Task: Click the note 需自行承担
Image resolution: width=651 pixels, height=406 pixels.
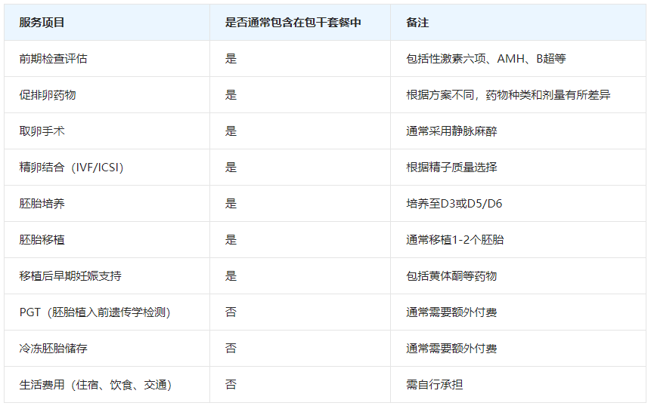Action: coord(434,385)
